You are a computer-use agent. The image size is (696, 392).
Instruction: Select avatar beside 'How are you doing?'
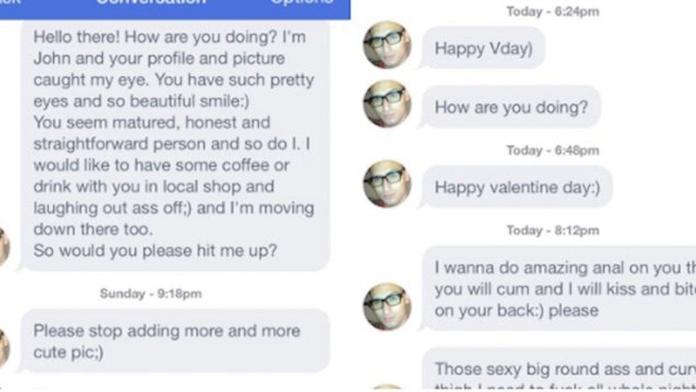click(x=387, y=104)
